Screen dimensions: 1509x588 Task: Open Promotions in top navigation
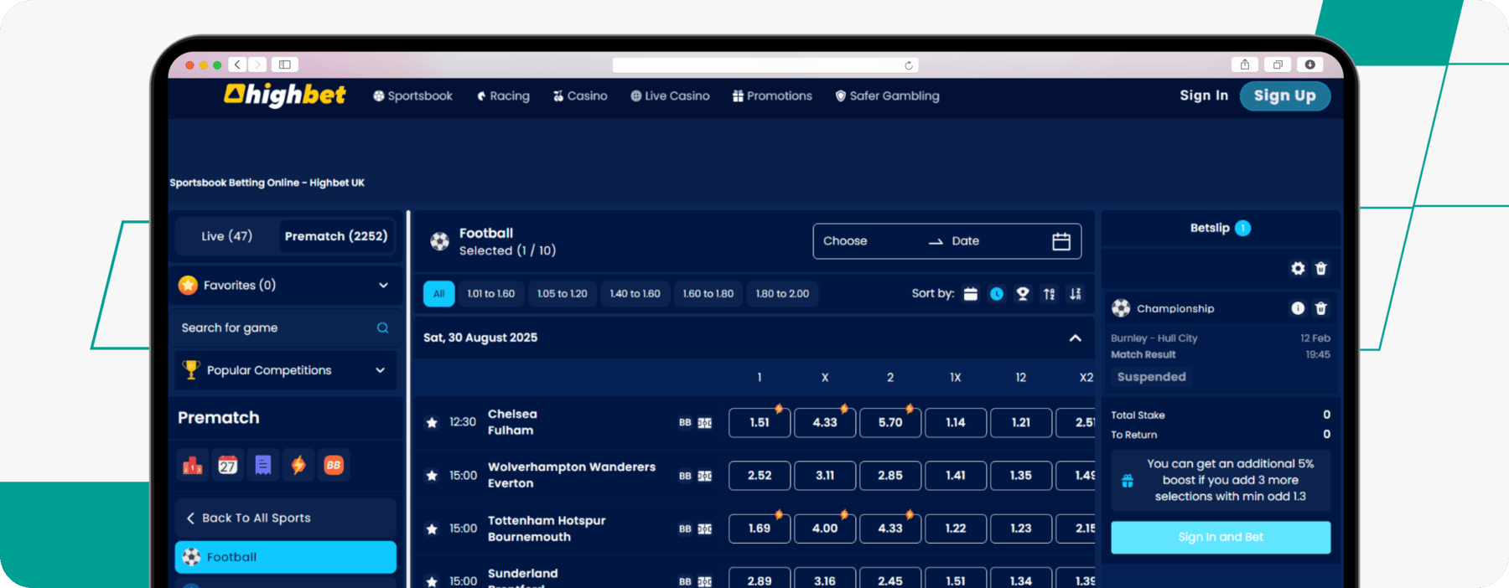772,96
